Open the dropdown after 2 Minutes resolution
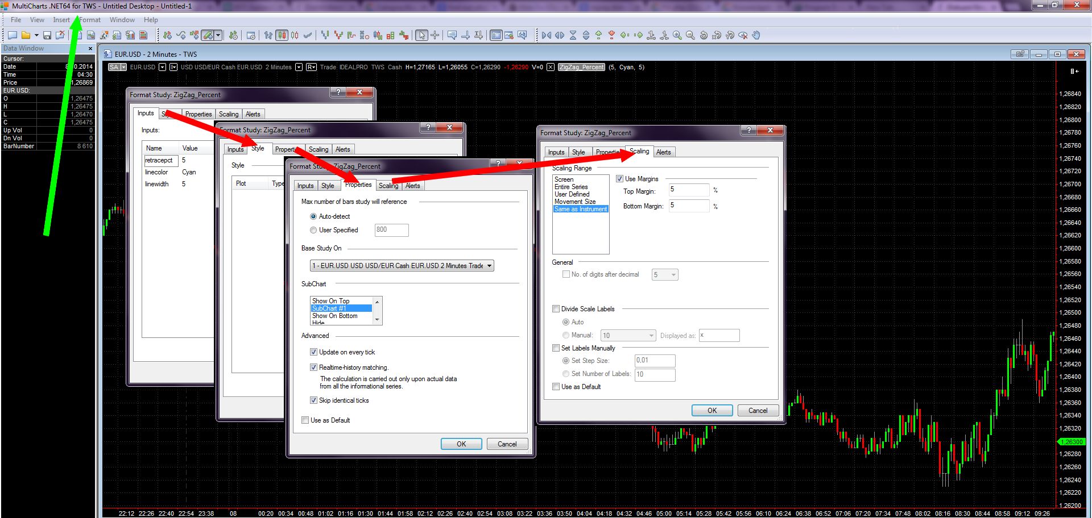The height and width of the screenshot is (518, 1092). (x=299, y=67)
